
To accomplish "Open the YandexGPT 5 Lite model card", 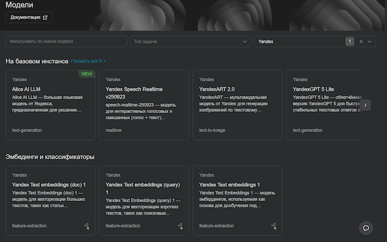I will coord(324,105).
